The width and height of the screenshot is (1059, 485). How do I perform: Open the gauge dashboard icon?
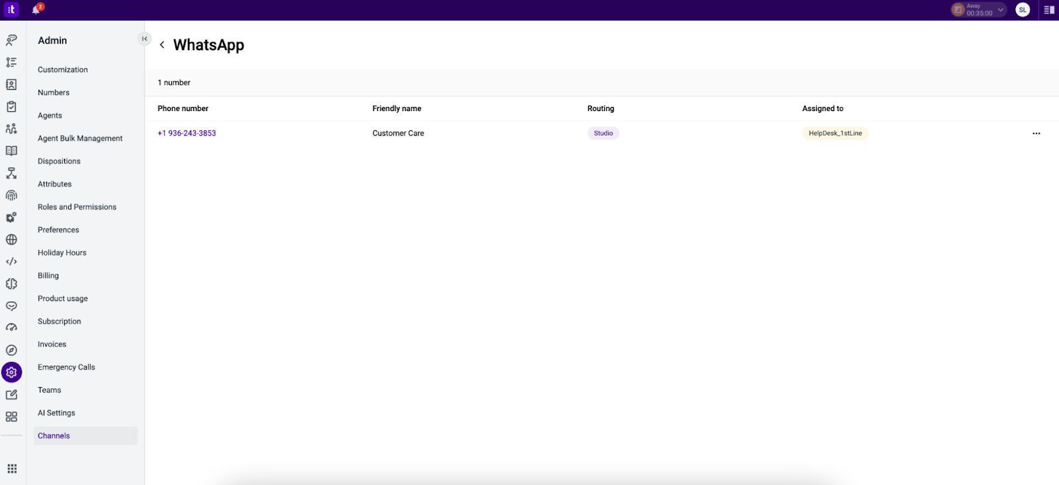point(11,328)
